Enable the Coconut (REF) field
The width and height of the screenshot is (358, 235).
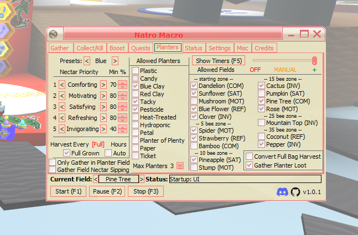[261, 137]
